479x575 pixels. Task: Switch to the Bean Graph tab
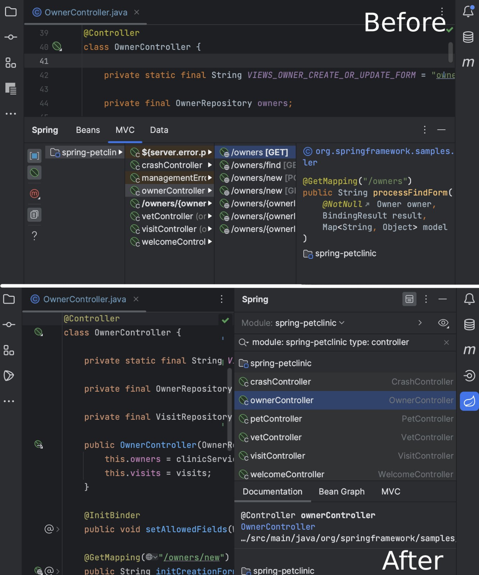(x=341, y=492)
